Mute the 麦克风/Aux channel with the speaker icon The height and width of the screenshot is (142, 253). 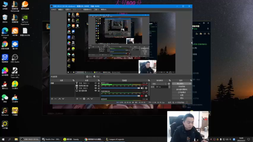(x=142, y=88)
